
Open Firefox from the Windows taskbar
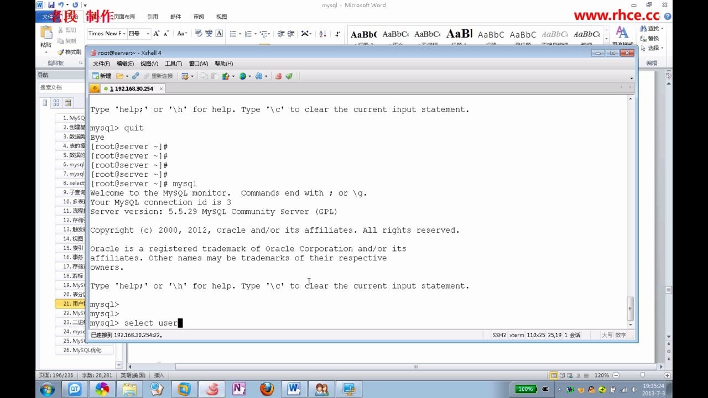point(267,389)
